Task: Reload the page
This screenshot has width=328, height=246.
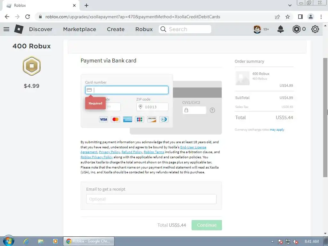Action: [x=28, y=17]
